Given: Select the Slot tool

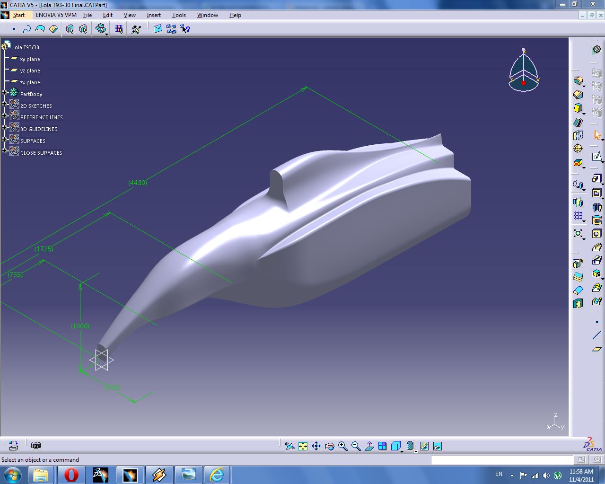Looking at the screenshot, I should tap(596, 260).
